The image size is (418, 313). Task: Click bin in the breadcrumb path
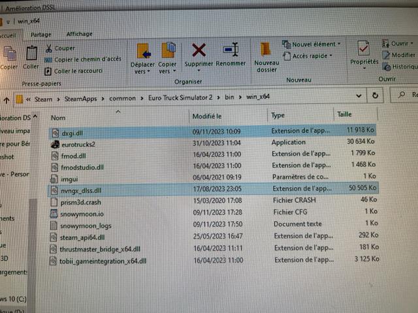pos(229,97)
